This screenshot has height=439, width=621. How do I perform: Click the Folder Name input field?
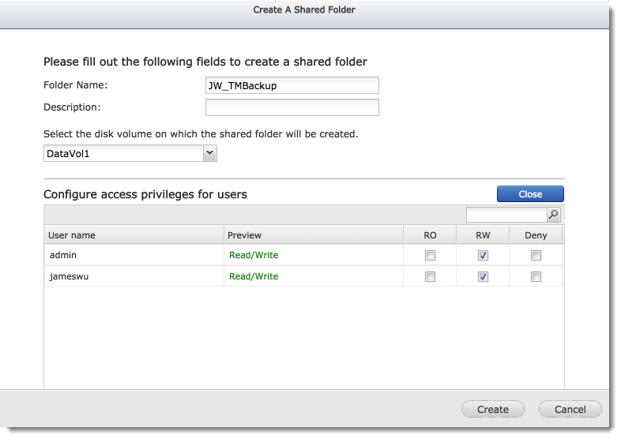pos(292,85)
